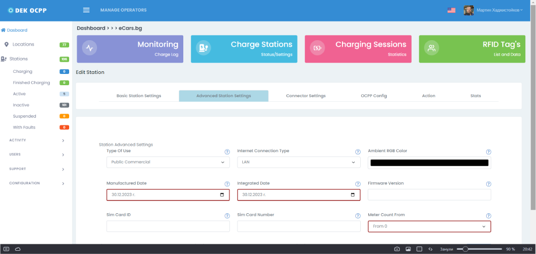Switch to Basic Station Settings tab
Screen dimensions: 536x254
pyautogui.click(x=139, y=96)
